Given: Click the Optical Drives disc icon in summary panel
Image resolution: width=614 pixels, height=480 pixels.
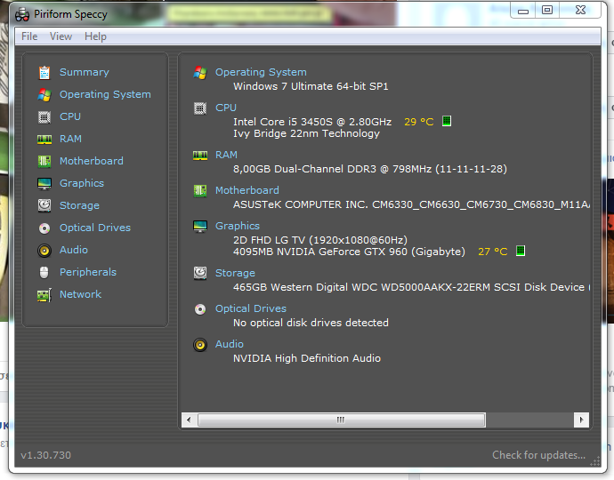Looking at the screenshot, I should [200, 309].
